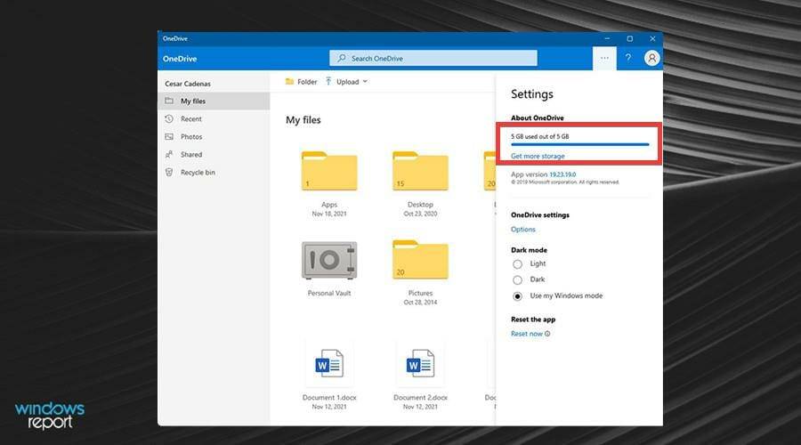This screenshot has height=445, width=801.
Task: Click the Search OneDrive input field
Action: coord(433,58)
